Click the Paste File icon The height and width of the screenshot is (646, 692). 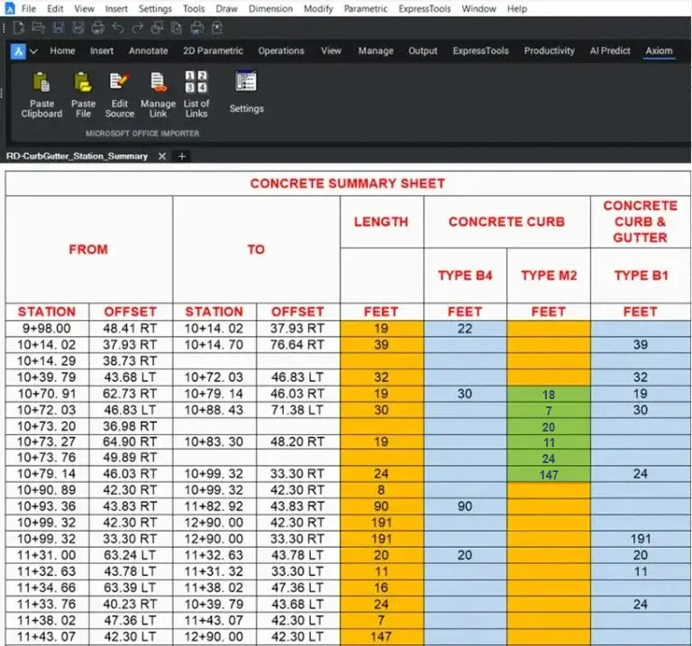(83, 83)
